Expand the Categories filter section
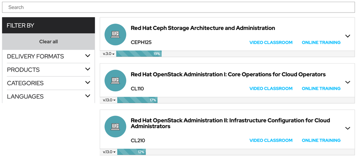357x157 pixels. coord(88,83)
